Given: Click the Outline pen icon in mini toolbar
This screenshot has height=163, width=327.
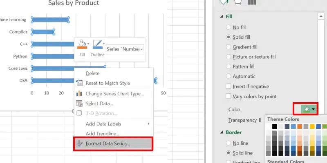Looking at the screenshot, I should (x=97, y=44).
